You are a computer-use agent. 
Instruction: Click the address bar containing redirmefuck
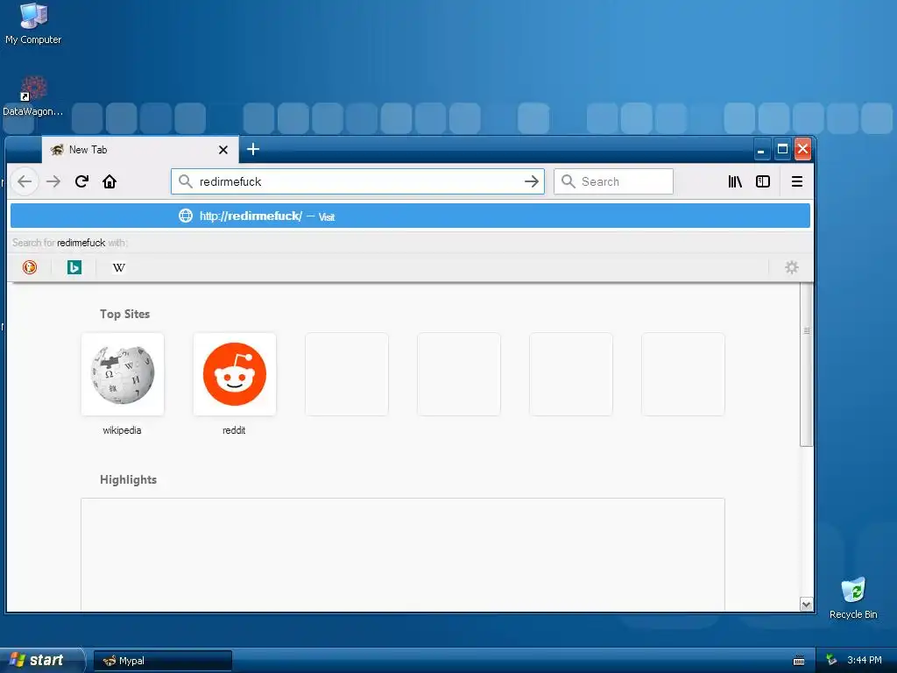point(357,181)
